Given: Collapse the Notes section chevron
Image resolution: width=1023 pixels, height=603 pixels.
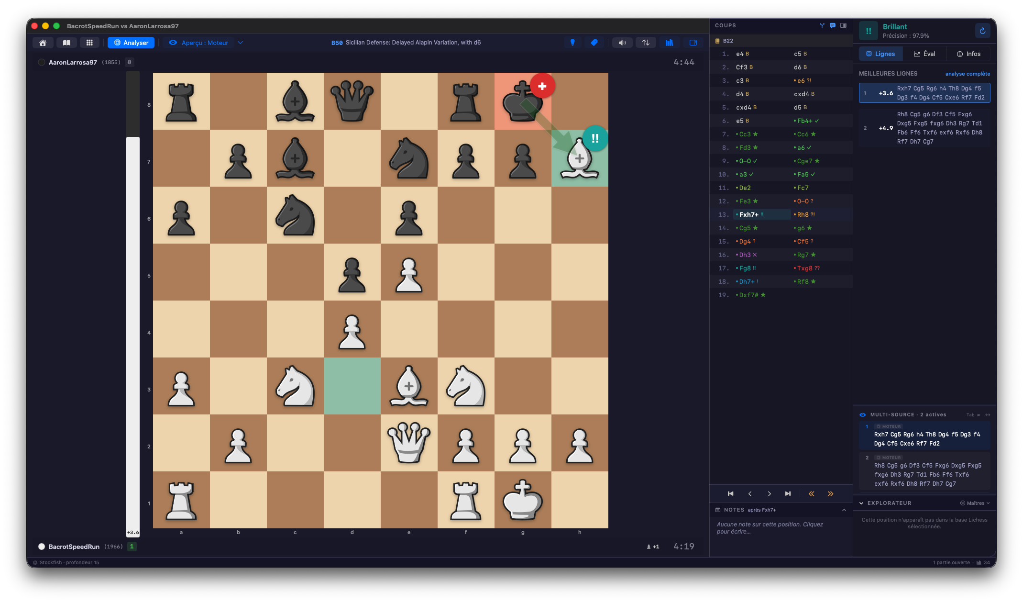Looking at the screenshot, I should pos(844,510).
